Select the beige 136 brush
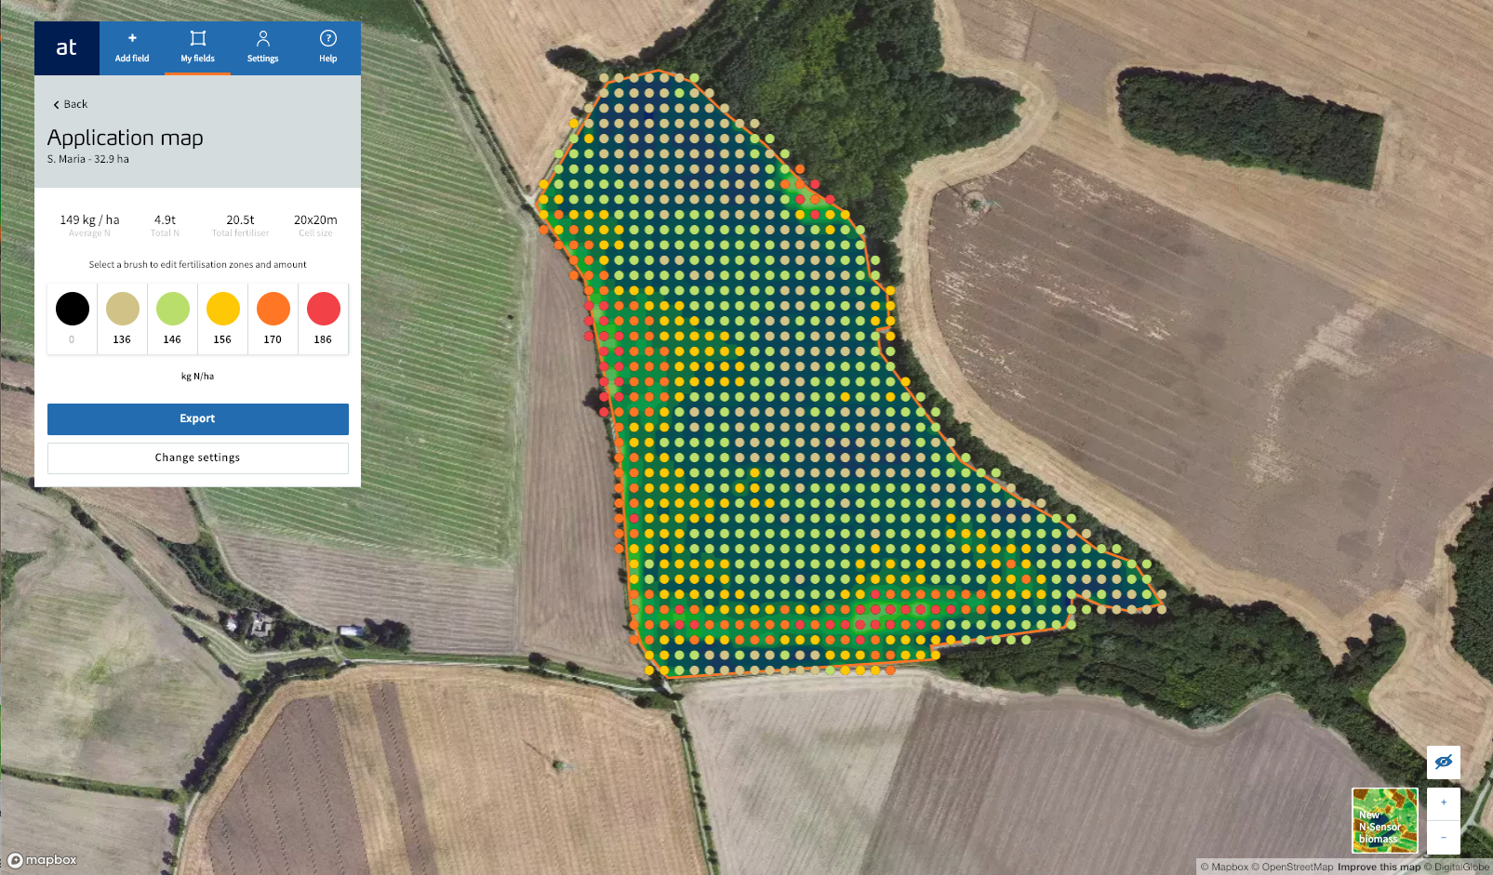 (122, 310)
